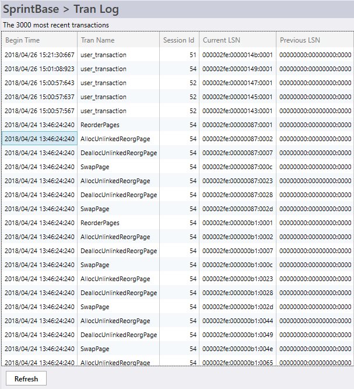
Task: Click LSN 000002fe:00000087:0023
Action: (237, 181)
